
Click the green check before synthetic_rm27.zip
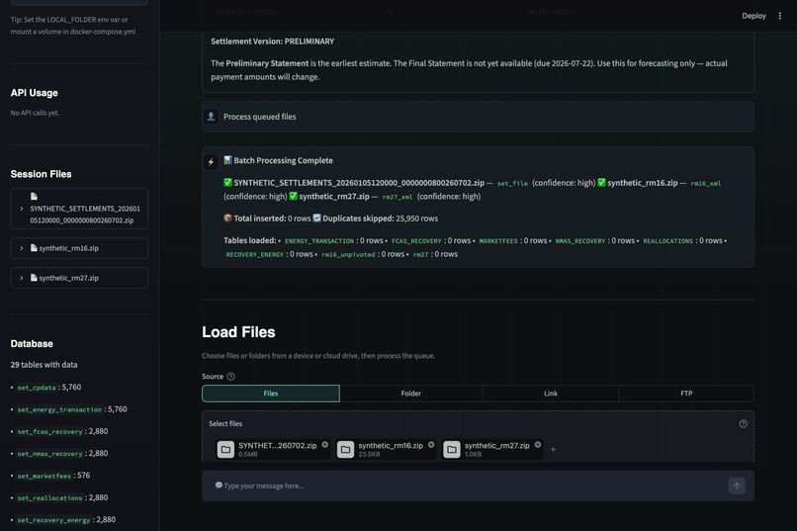[294, 196]
